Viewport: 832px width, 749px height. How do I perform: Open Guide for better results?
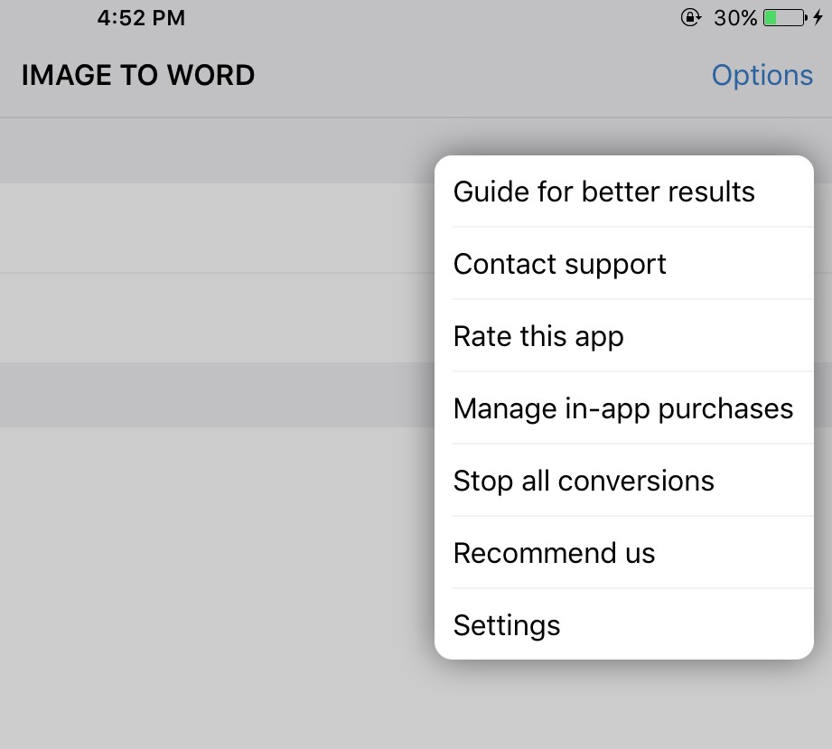tap(603, 192)
